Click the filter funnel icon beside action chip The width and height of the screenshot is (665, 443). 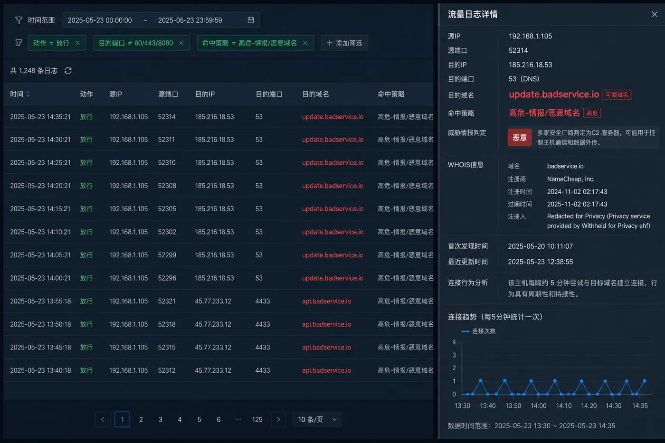coord(19,43)
